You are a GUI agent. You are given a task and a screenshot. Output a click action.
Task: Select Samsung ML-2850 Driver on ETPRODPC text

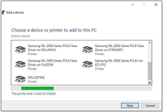120,48
